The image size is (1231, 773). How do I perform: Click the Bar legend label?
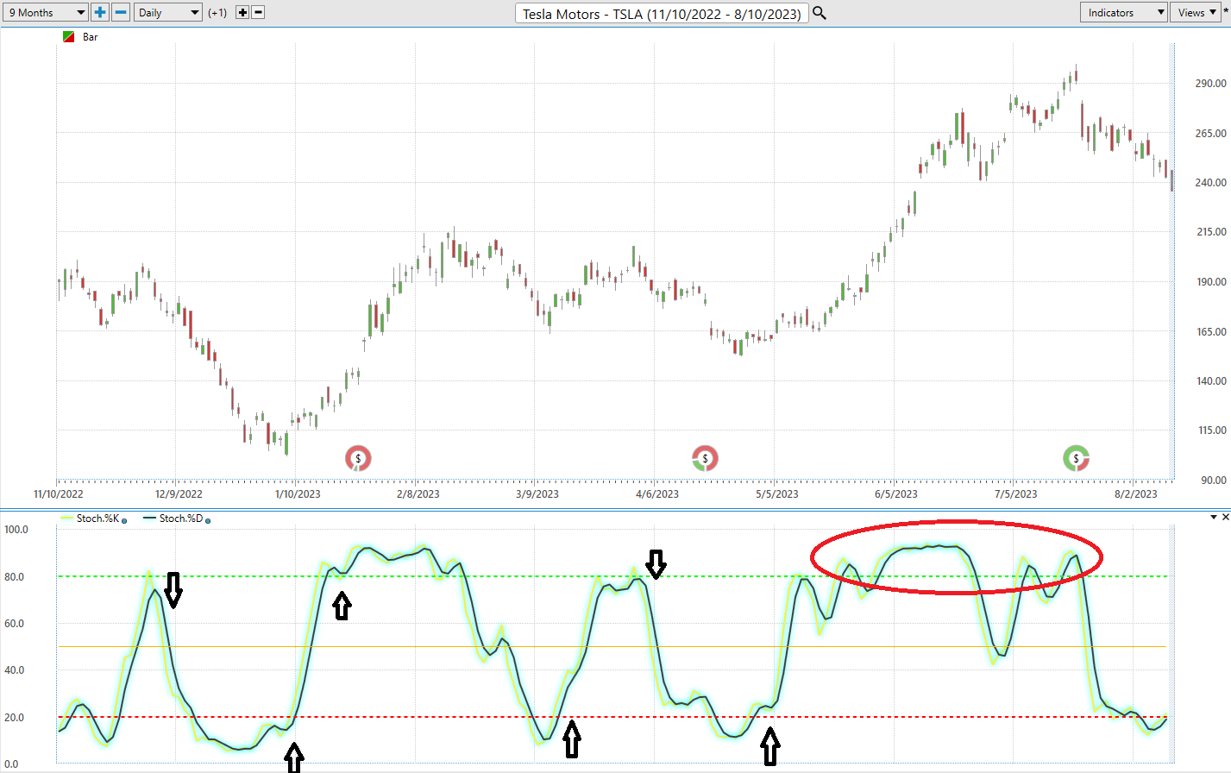(90, 37)
